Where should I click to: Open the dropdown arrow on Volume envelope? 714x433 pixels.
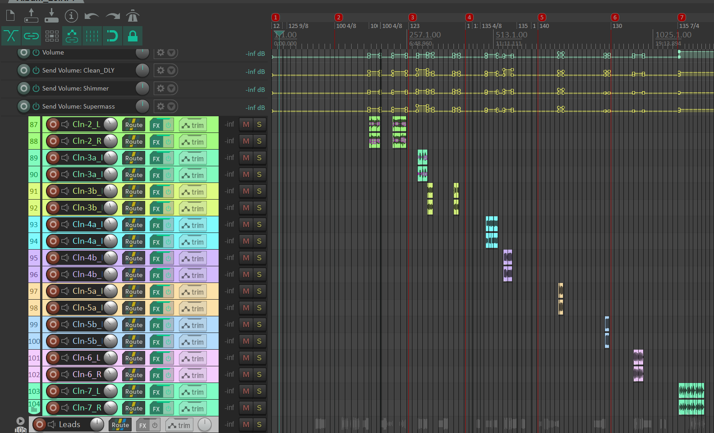click(x=171, y=52)
